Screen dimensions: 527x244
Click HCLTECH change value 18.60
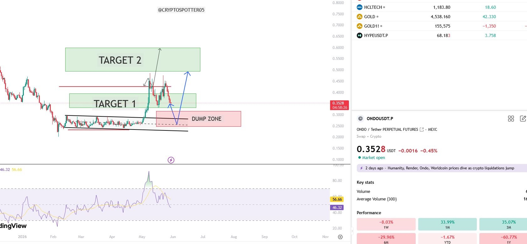(490, 7)
